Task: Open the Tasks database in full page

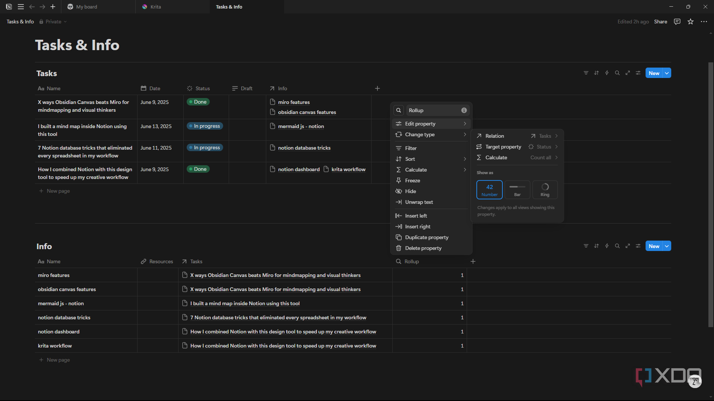Action: pos(628,73)
